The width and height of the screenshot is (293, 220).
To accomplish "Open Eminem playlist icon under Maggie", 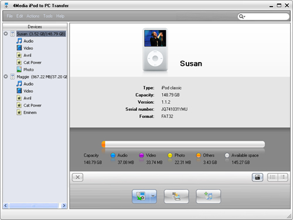I will pyautogui.click(x=19, y=112).
